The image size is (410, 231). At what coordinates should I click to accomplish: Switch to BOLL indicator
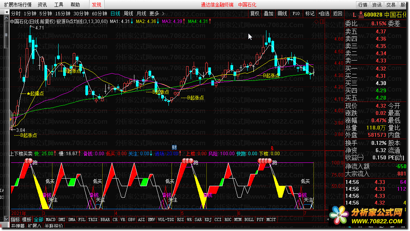coord(249,220)
